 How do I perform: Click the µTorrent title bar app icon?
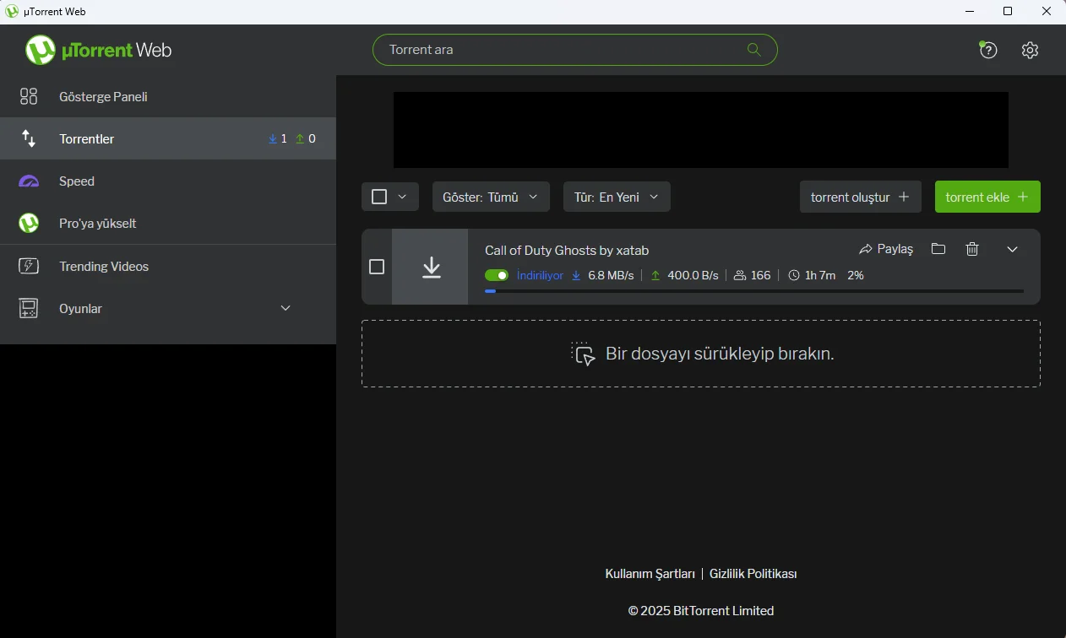12,12
